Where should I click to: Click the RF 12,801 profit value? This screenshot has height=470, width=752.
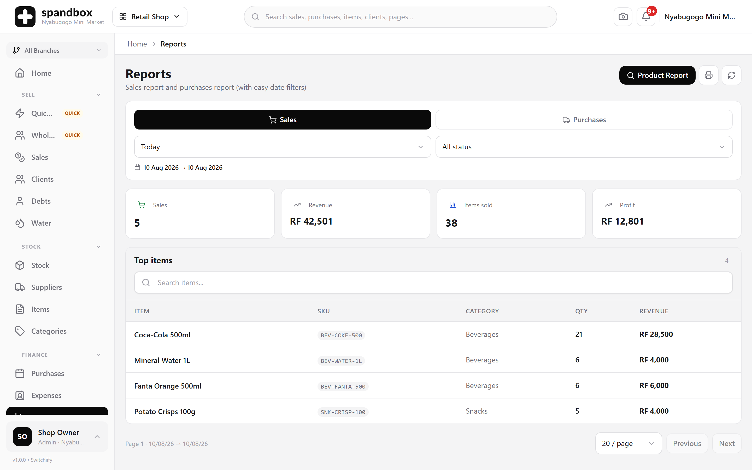pos(622,221)
